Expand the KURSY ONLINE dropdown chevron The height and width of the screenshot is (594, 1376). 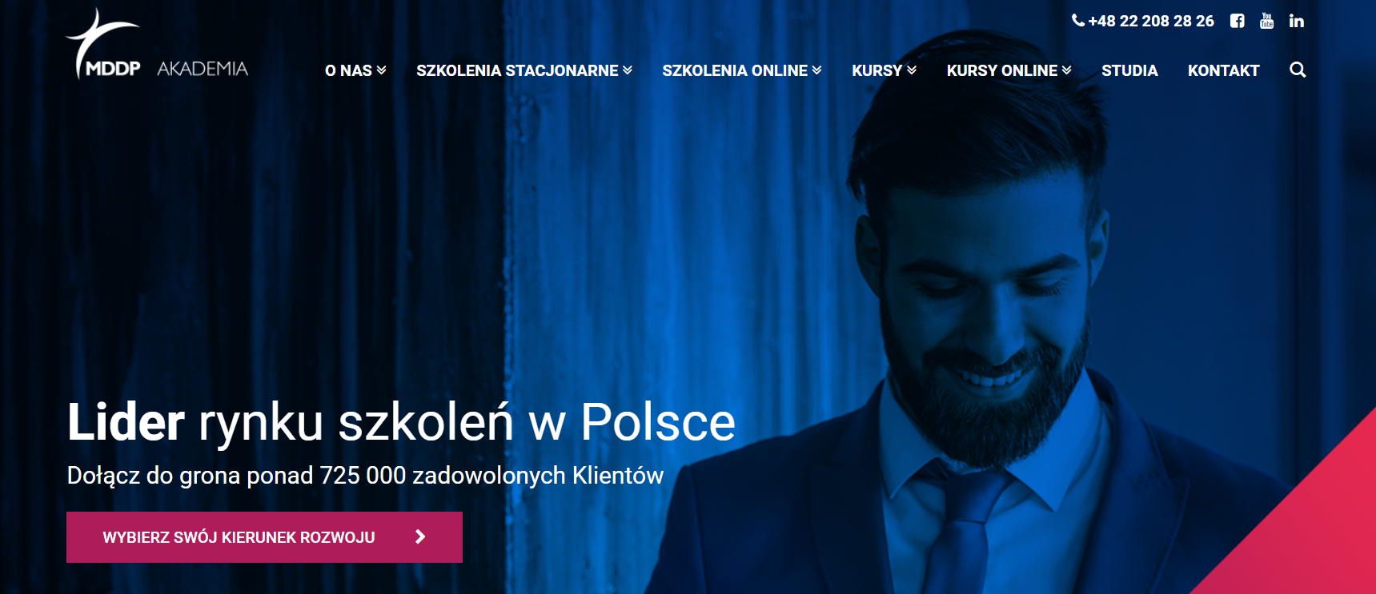pyautogui.click(x=1067, y=70)
